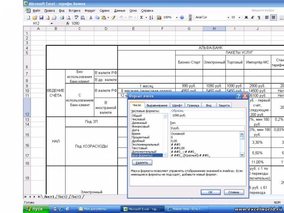Open the Name Box dropdown next to H12
This screenshot has height=213, width=284.
point(51,23)
